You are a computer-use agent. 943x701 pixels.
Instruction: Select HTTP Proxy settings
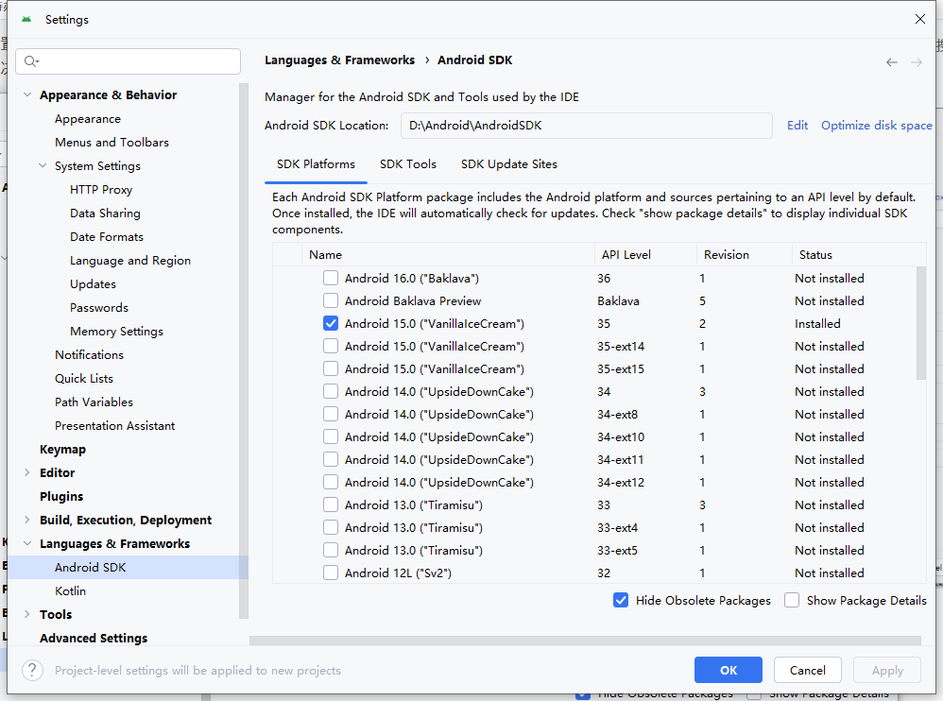pyautogui.click(x=101, y=189)
